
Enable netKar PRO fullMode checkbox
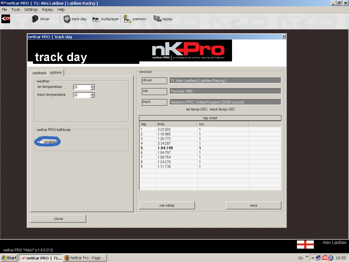pos(41,142)
